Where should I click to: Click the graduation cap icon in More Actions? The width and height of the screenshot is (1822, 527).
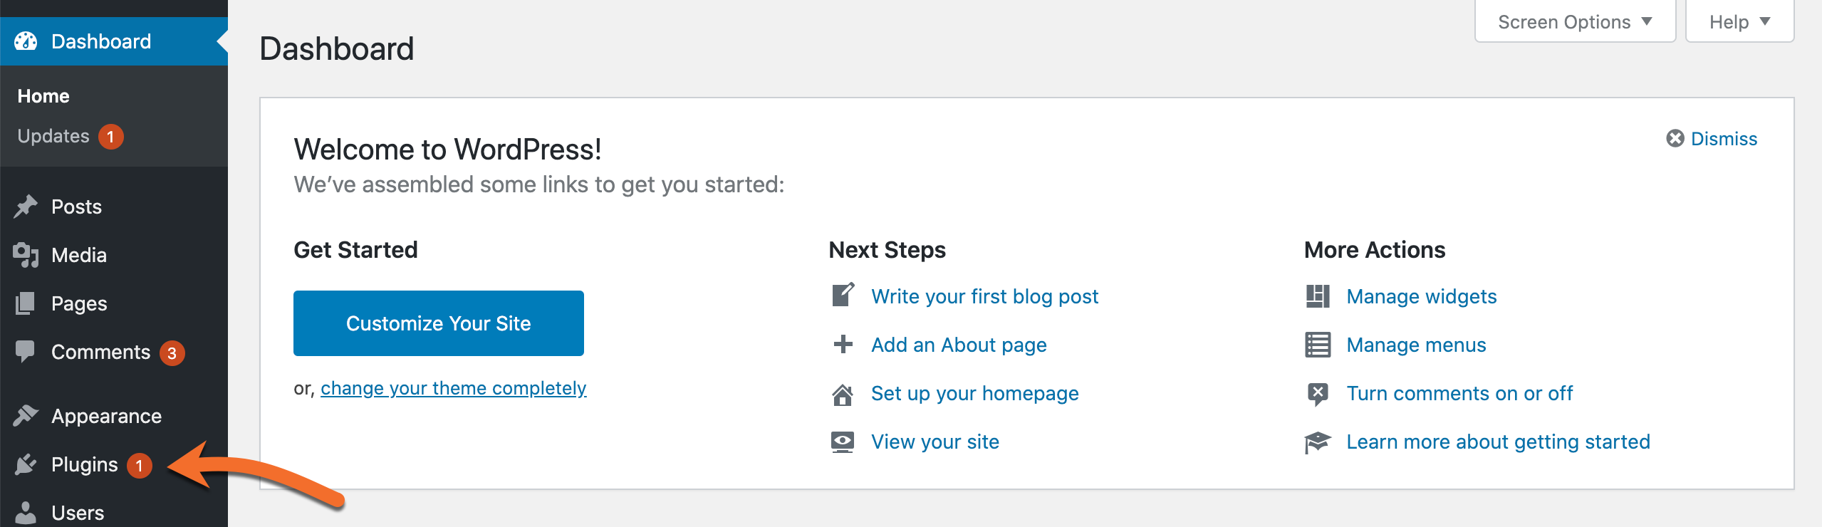point(1318,442)
